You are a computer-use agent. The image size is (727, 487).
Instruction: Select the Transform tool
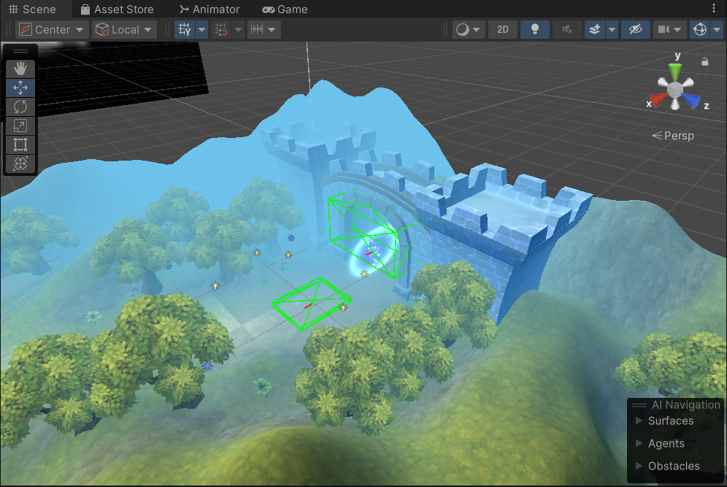[20, 164]
